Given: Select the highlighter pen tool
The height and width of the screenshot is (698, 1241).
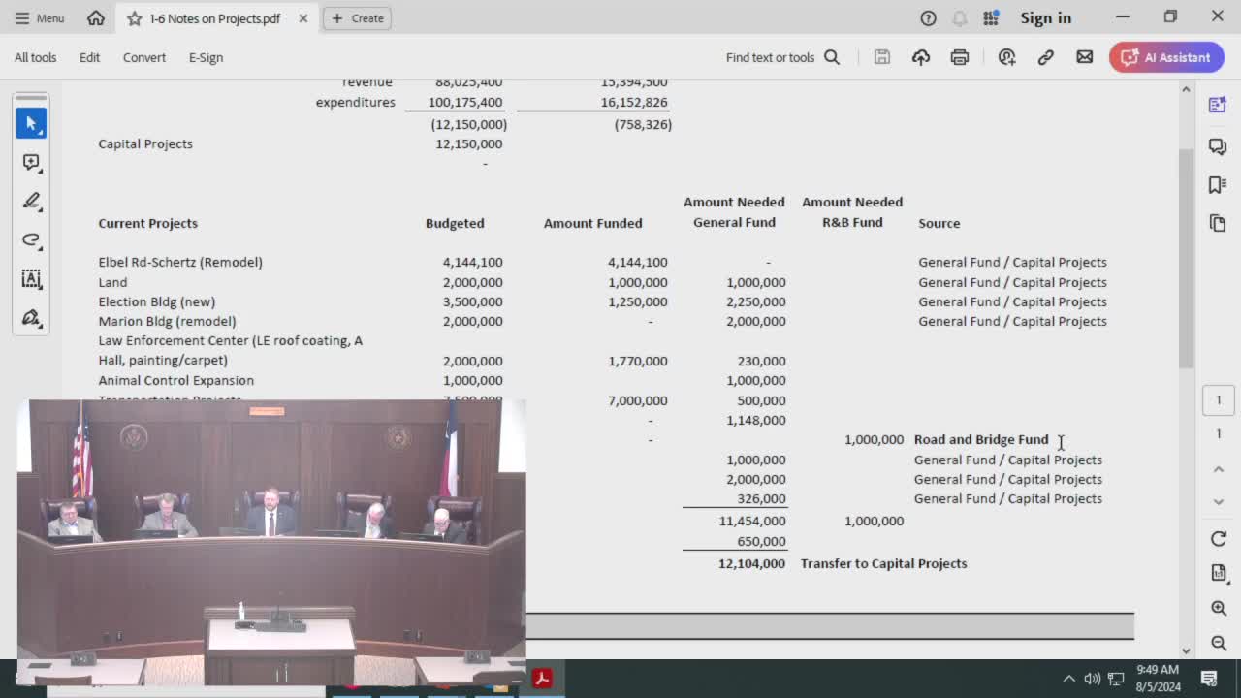Looking at the screenshot, I should point(31,201).
